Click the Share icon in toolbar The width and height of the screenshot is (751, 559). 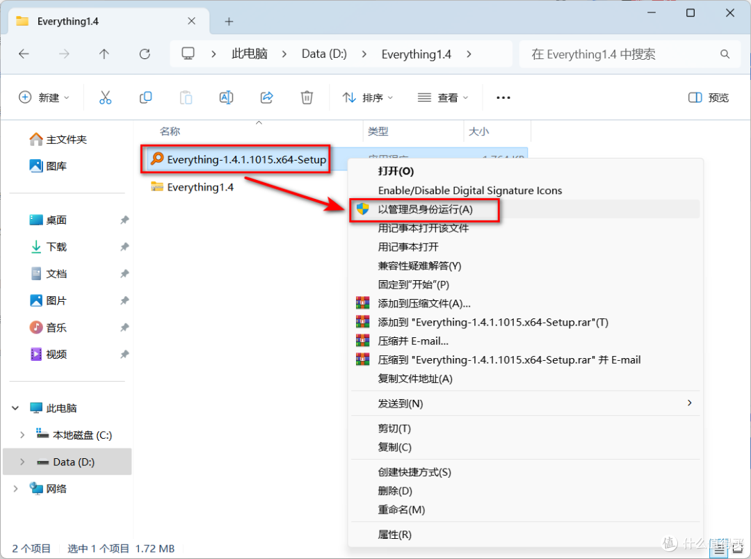[x=267, y=98]
